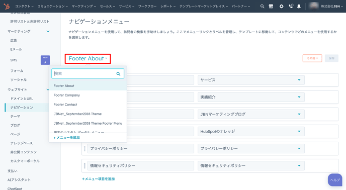Go to ページ in sidebar

click(x=15, y=134)
